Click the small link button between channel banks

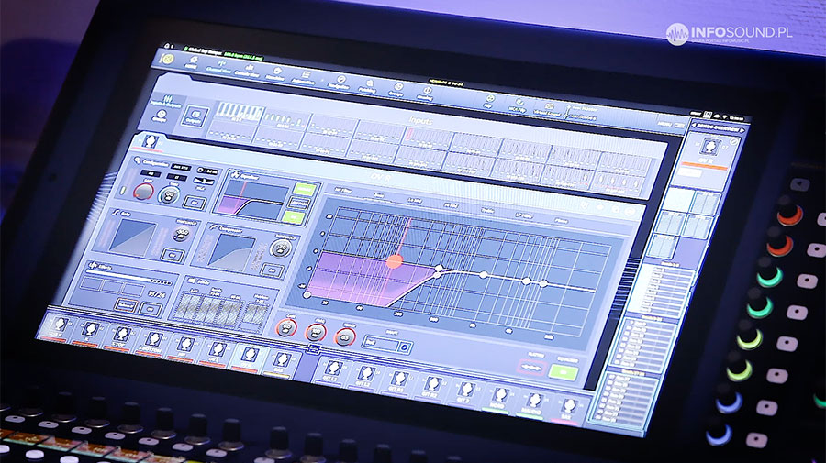click(x=314, y=349)
